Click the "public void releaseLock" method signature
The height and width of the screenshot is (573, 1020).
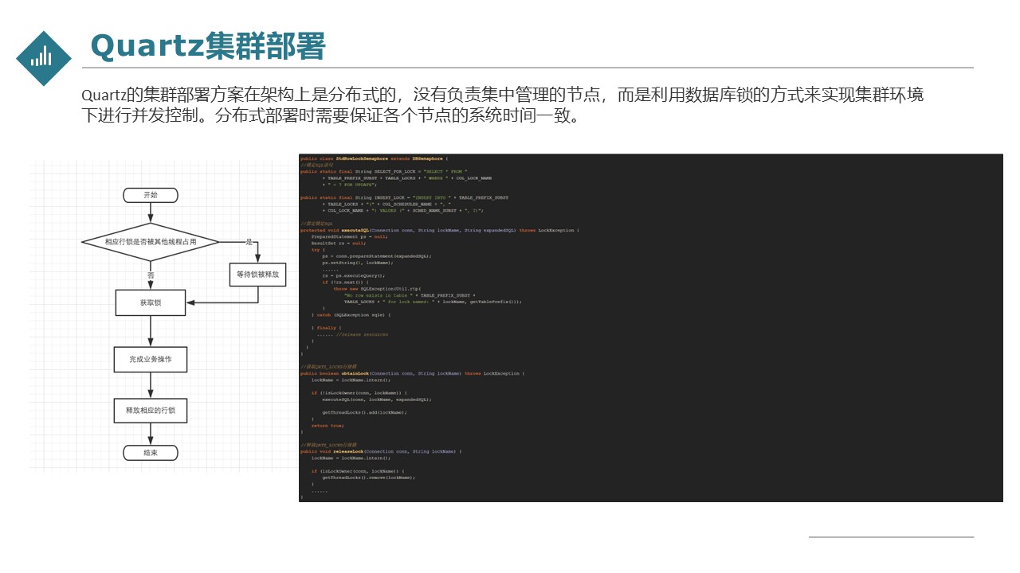point(381,451)
